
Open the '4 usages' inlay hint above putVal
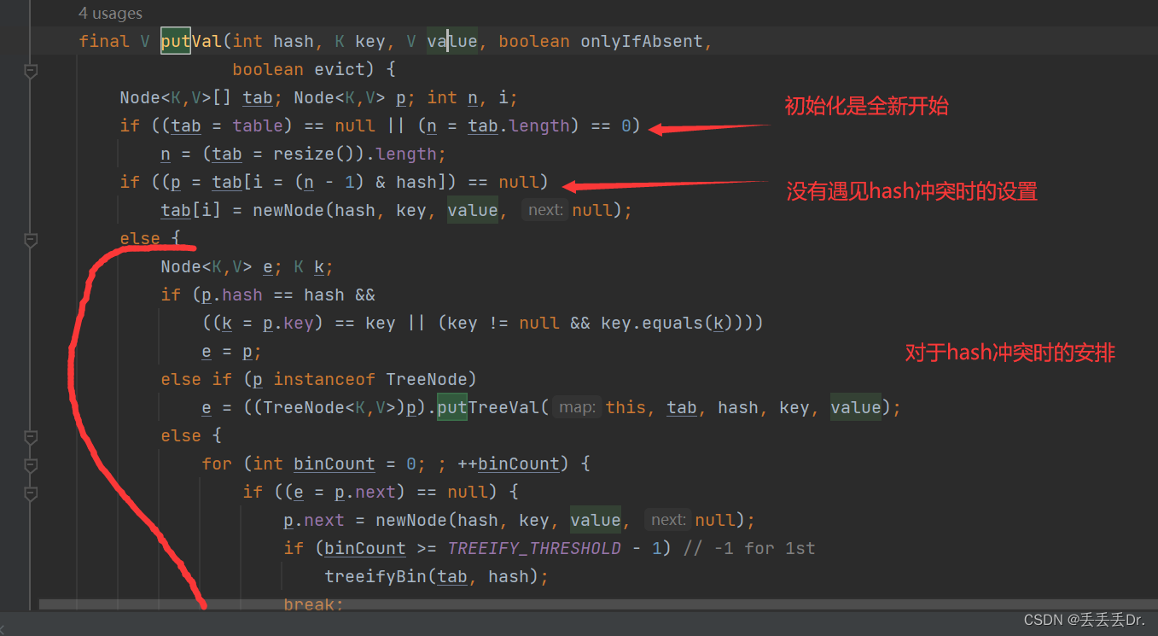[110, 14]
